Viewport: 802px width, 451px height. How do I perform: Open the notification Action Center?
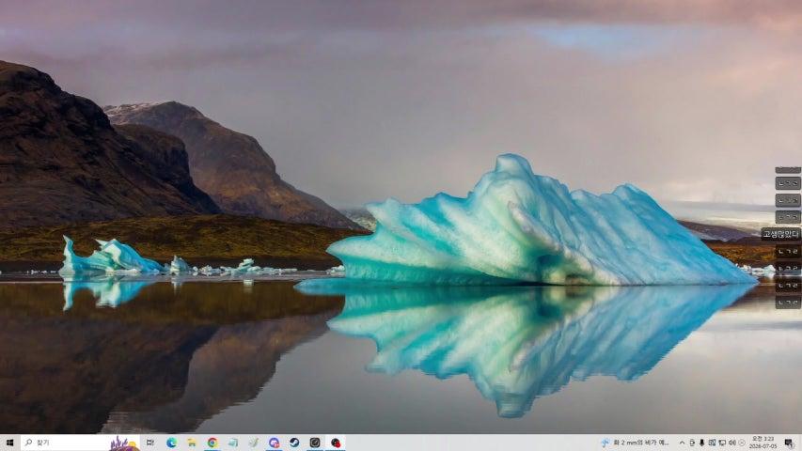pyautogui.click(x=790, y=443)
